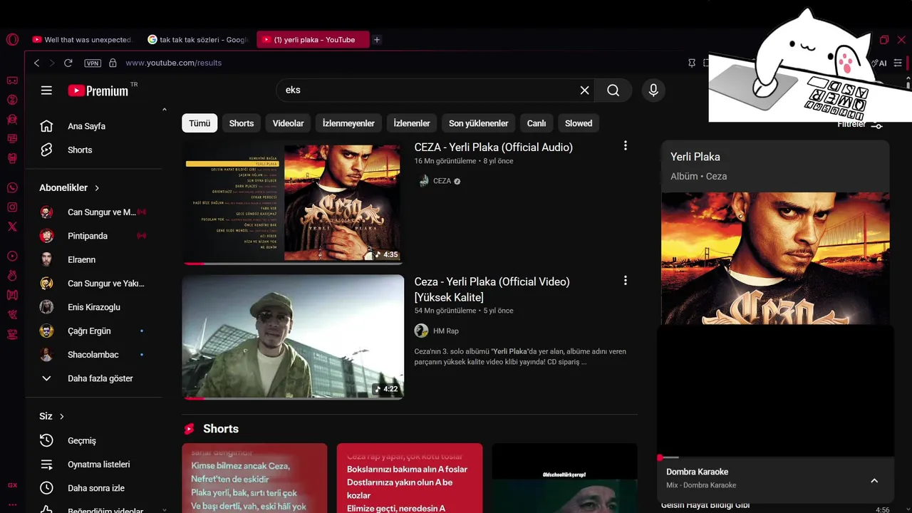Select the Canlı filter chip
This screenshot has height=513, width=912.
537,123
